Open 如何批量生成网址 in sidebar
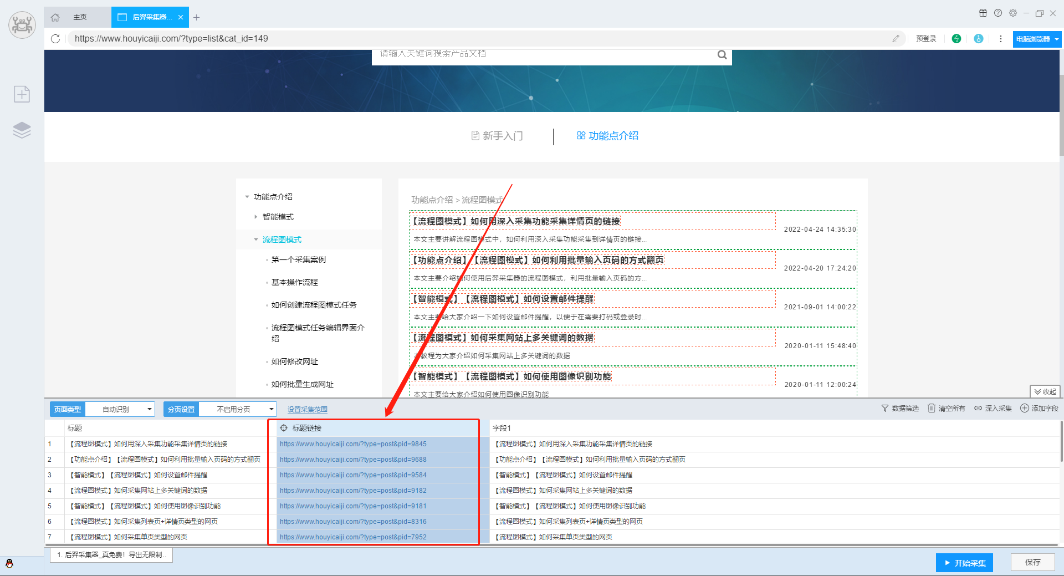 pyautogui.click(x=303, y=384)
